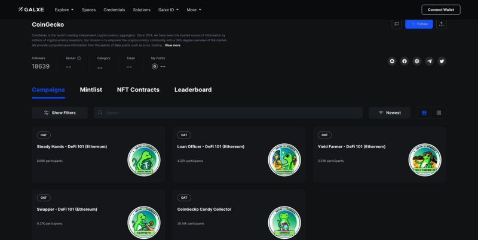This screenshot has width=478, height=240.
Task: Focus the campaign Search field
Action: point(228,113)
